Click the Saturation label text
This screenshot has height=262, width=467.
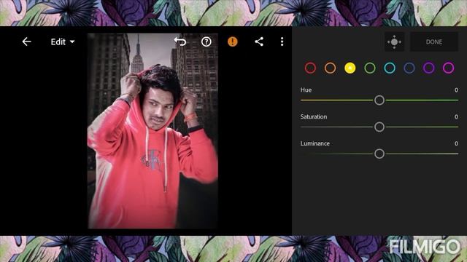pyautogui.click(x=314, y=116)
